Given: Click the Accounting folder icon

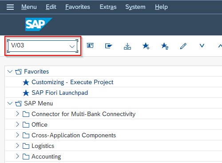Looking at the screenshot, I should tap(26, 157).
